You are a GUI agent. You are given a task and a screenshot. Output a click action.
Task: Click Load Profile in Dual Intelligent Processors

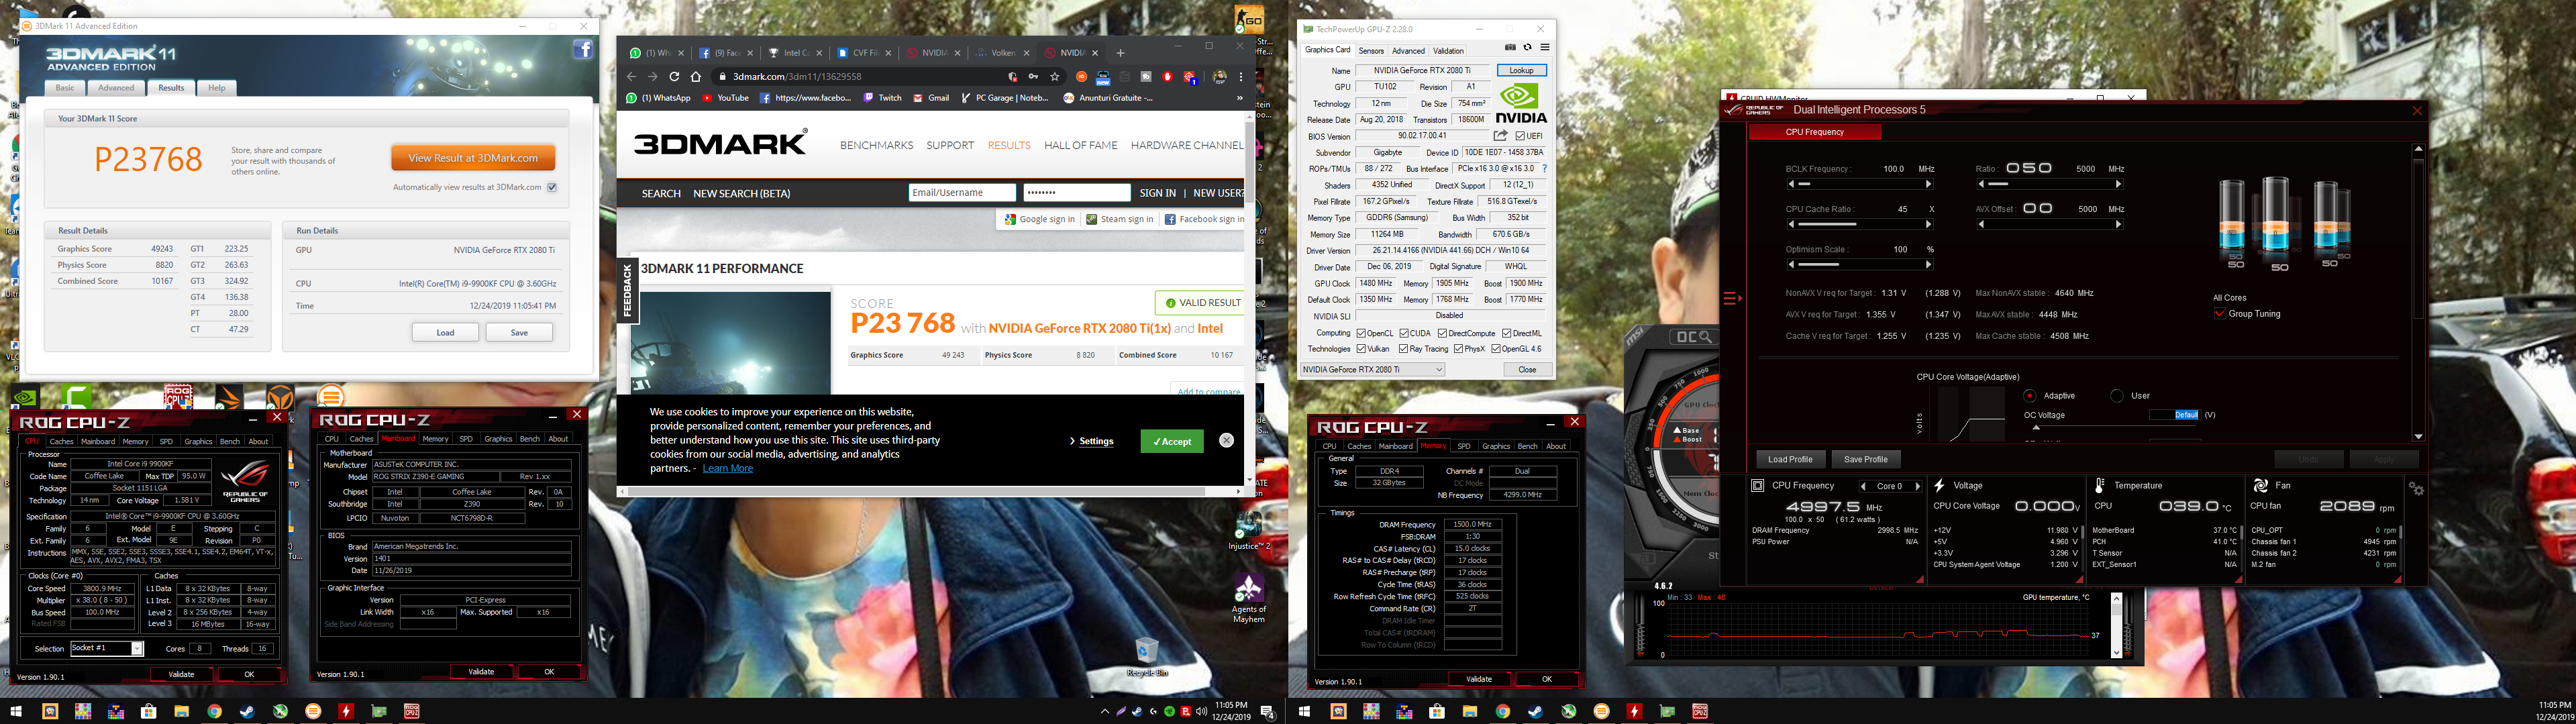coord(1790,460)
